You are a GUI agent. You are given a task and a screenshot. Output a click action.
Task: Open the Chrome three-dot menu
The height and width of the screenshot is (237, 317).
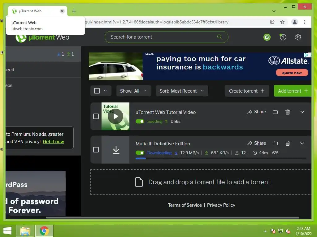[x=305, y=22]
